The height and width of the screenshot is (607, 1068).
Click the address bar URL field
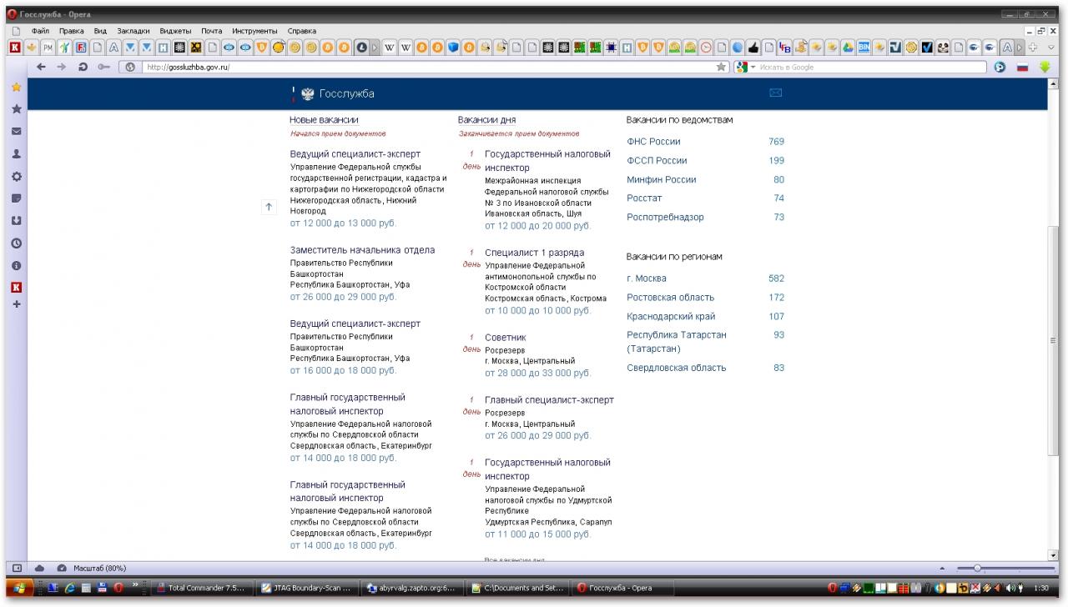(x=417, y=68)
